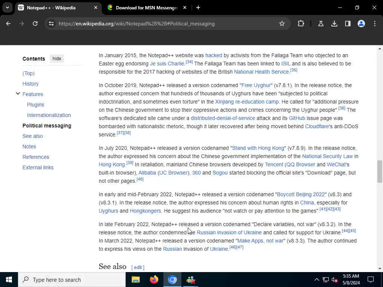Close the Notepad++ Wikipedia tab
This screenshot has height=287, width=383.
(x=96, y=7)
